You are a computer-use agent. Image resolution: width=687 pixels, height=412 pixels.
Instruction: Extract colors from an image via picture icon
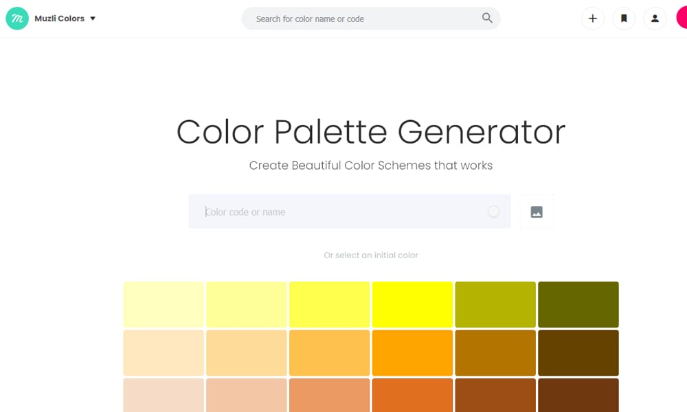(x=536, y=211)
